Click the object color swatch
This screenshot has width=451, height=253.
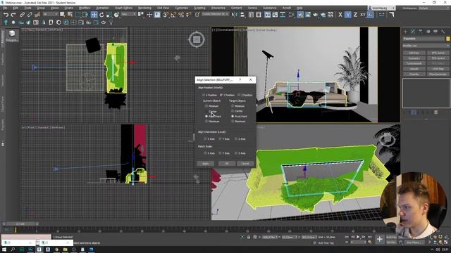(x=448, y=39)
